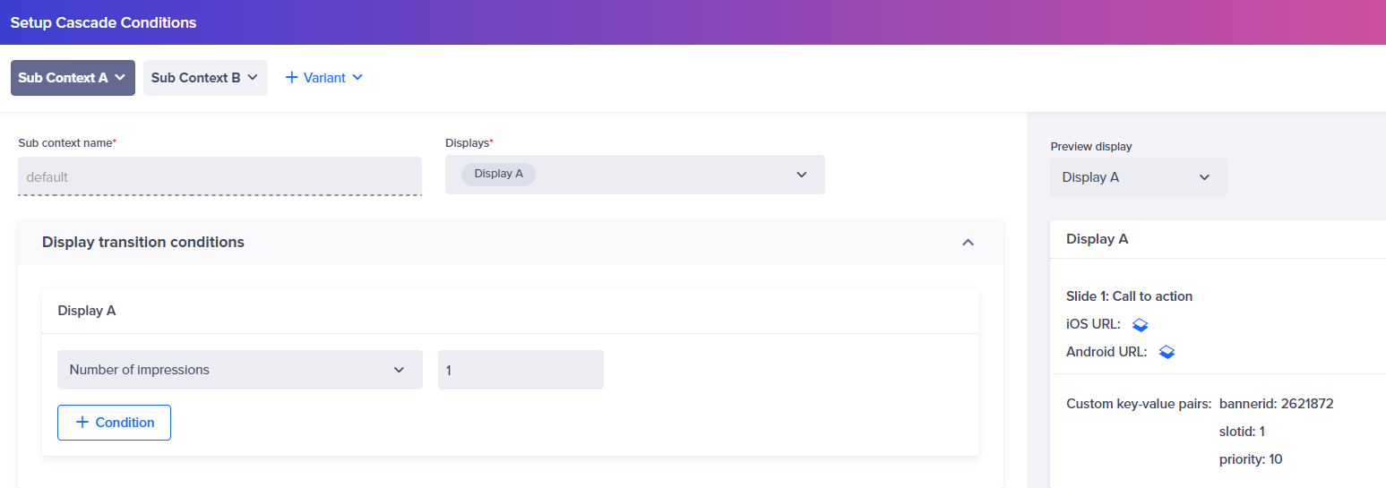Click the Android URL layers icon
Viewport: 1386px width, 488px height.
[x=1166, y=352]
